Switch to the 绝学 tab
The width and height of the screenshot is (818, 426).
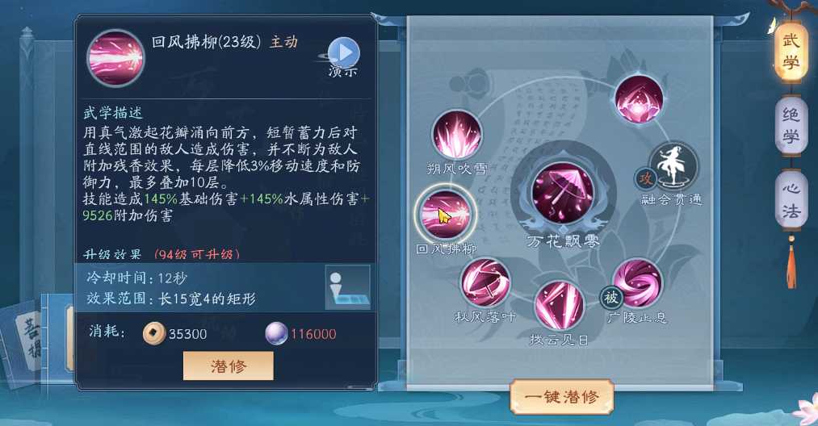point(791,126)
